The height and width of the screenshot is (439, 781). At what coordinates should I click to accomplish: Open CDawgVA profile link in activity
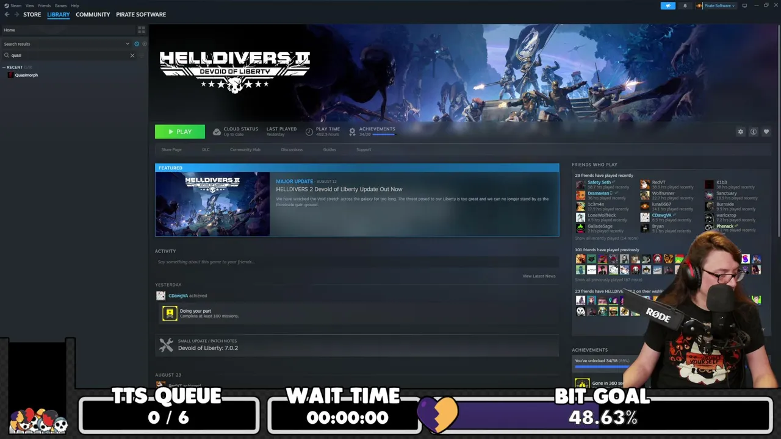click(178, 296)
